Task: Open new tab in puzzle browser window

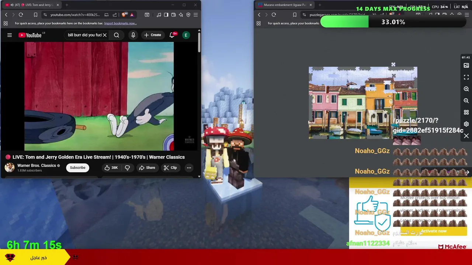Action: tap(320, 5)
